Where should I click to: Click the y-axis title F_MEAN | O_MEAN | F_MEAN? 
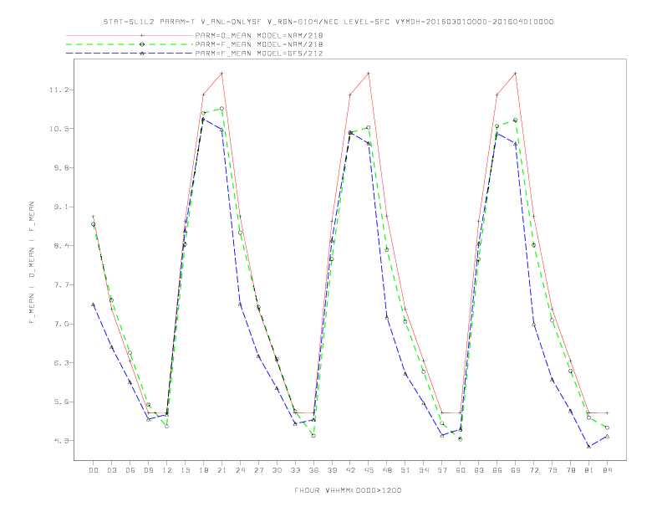tap(32, 263)
